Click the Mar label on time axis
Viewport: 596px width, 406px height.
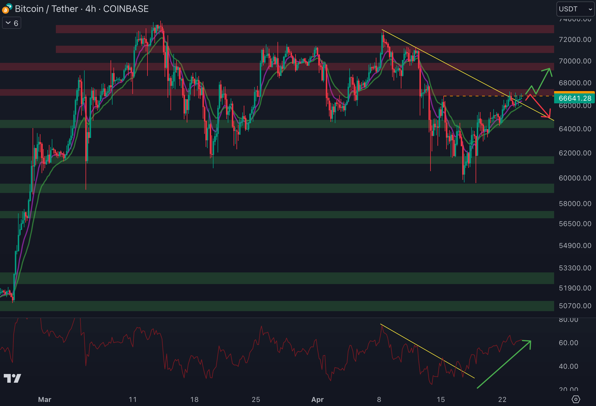[x=45, y=400]
